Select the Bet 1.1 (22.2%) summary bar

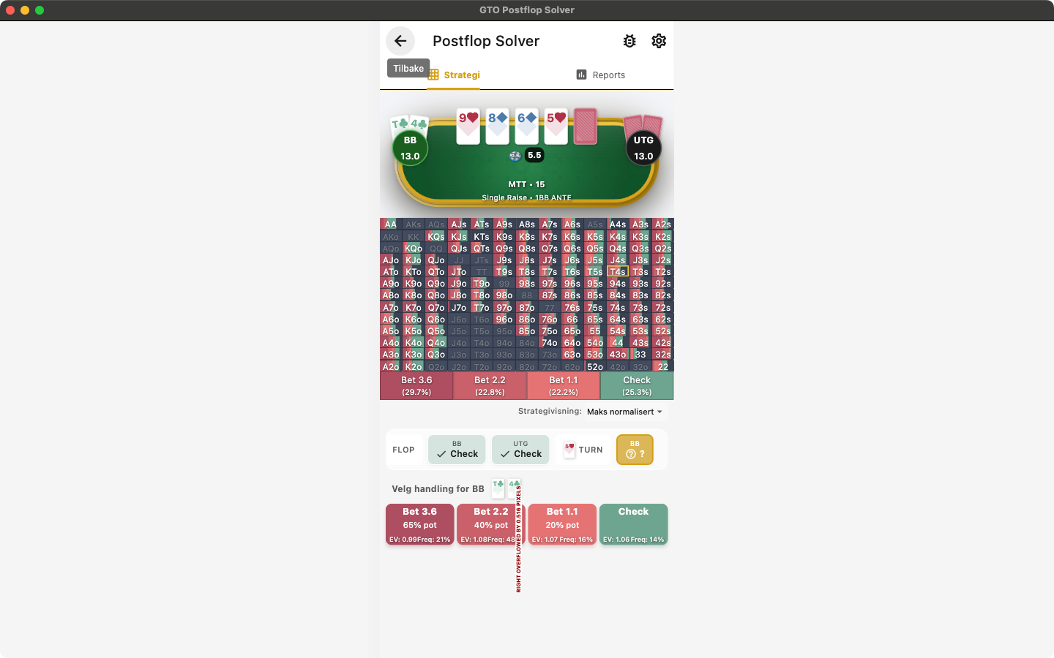coord(564,386)
